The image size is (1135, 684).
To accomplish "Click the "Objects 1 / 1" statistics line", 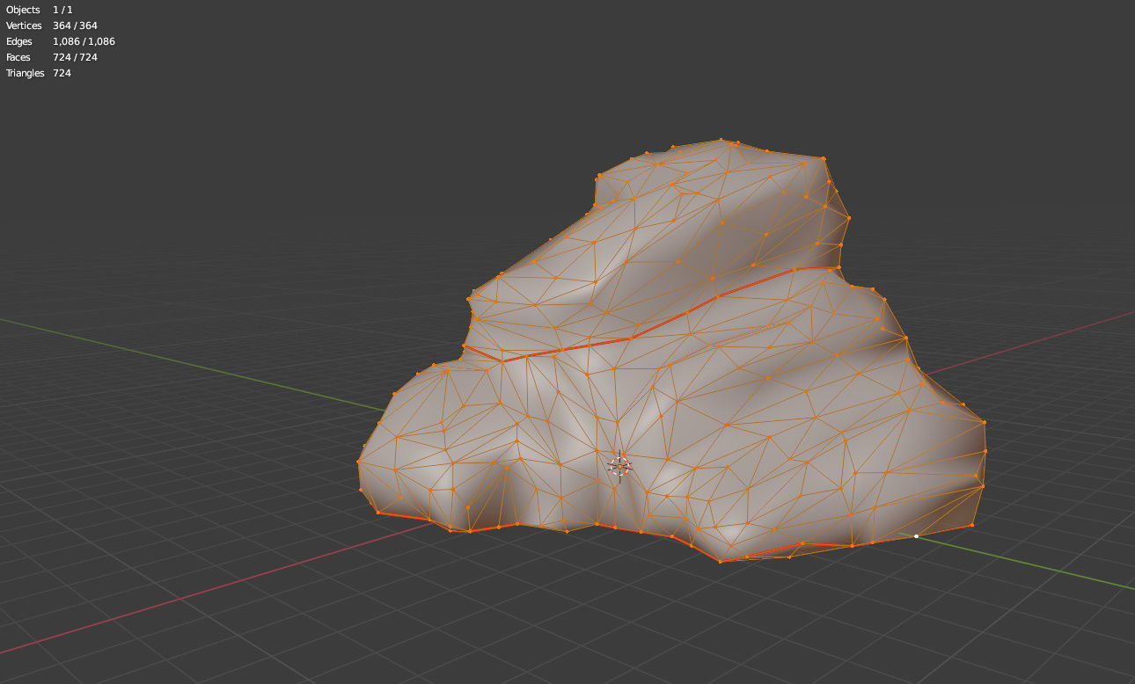I will [40, 10].
